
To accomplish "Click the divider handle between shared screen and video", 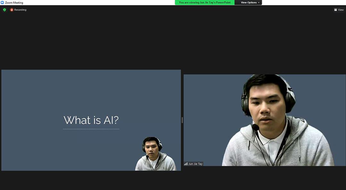I will coord(182,120).
